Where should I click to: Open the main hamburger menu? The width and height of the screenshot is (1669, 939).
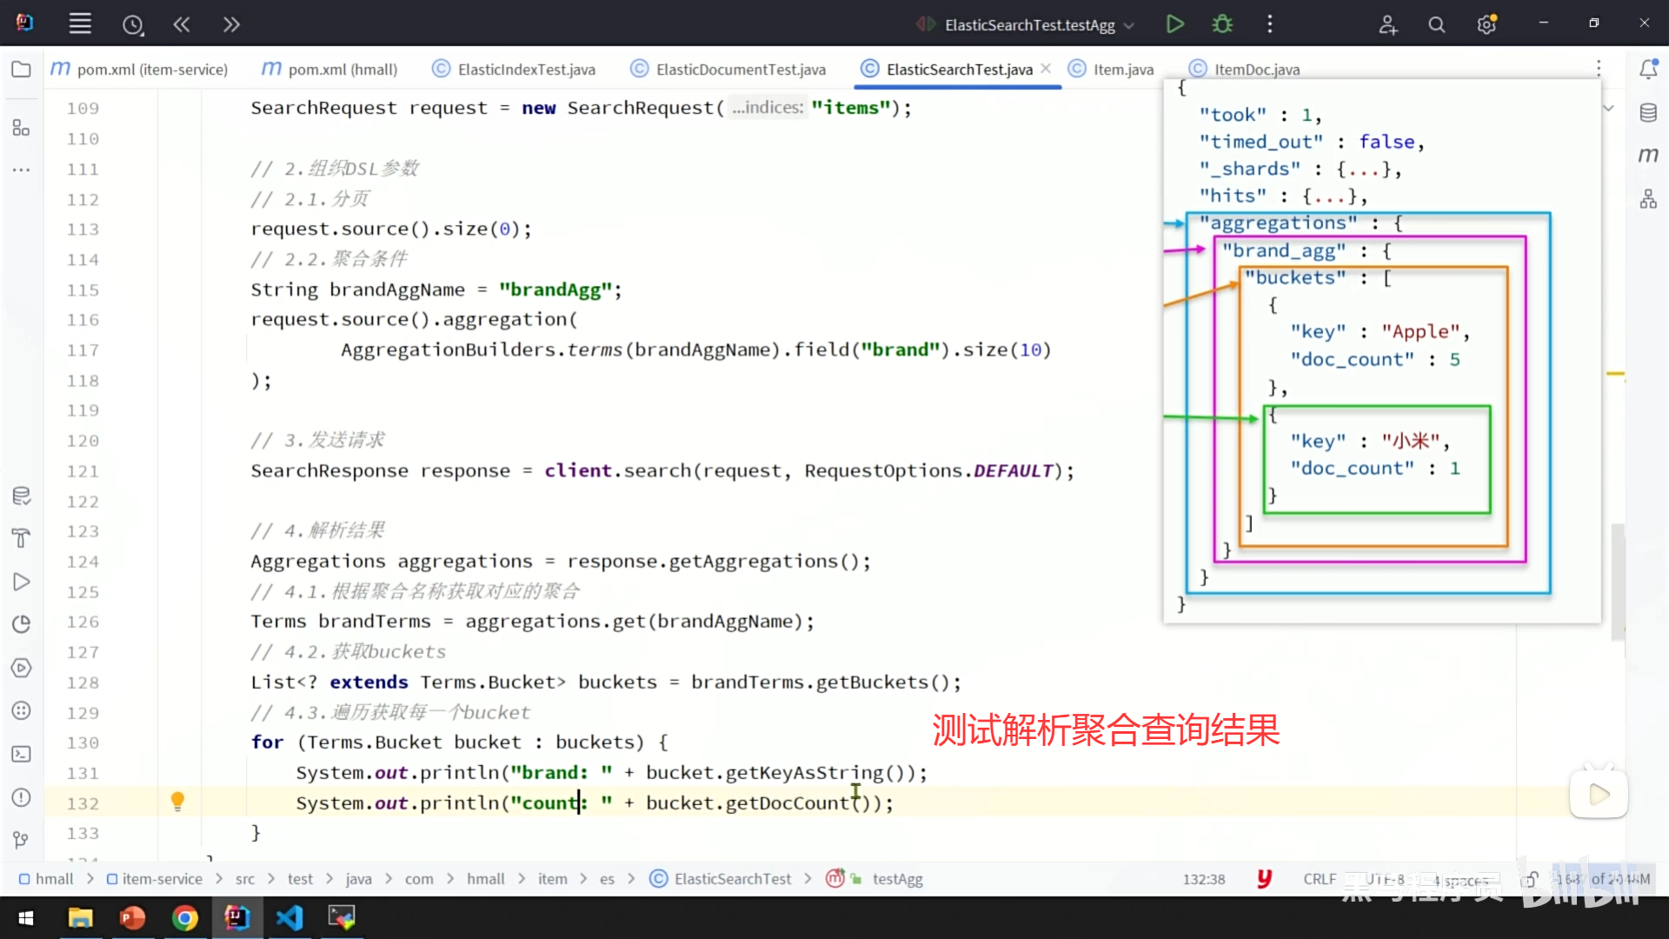80,24
